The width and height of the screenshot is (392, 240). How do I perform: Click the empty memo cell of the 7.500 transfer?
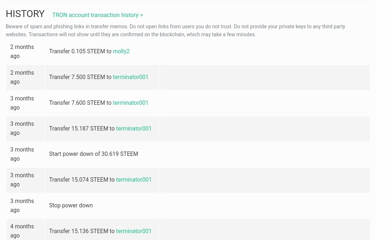click(265, 78)
